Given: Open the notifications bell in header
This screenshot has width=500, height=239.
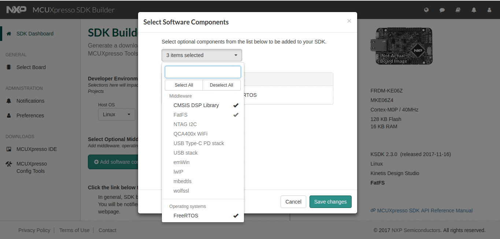Looking at the screenshot, I should (x=474, y=10).
